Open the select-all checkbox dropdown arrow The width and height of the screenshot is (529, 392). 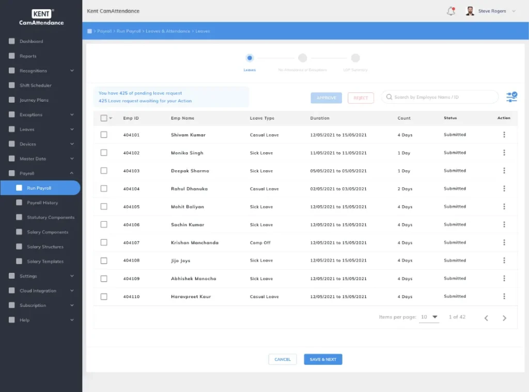(111, 118)
